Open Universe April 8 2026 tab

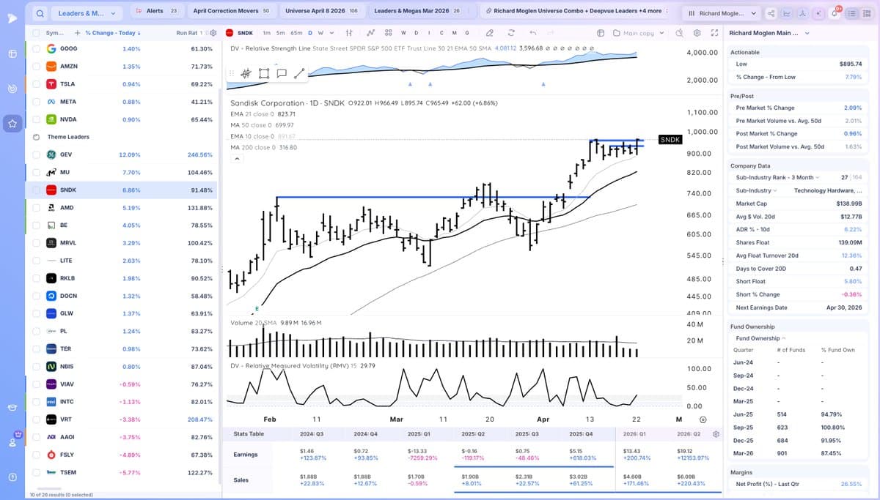(x=321, y=11)
